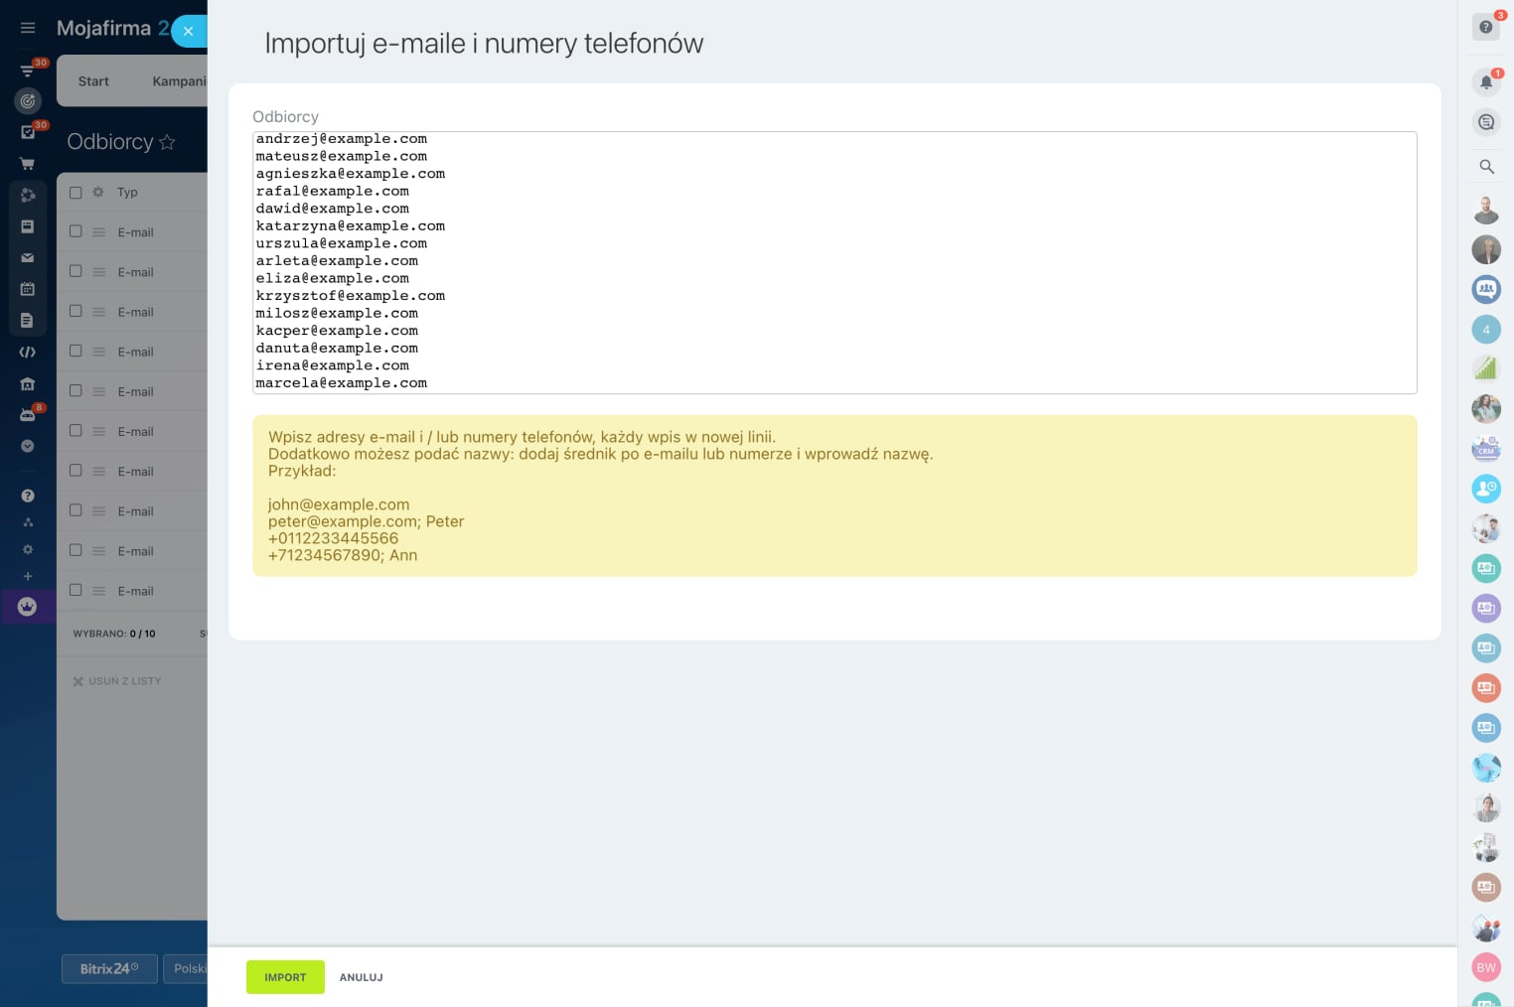Switch to the Start tab
This screenshot has height=1007, width=1514.
point(93,81)
